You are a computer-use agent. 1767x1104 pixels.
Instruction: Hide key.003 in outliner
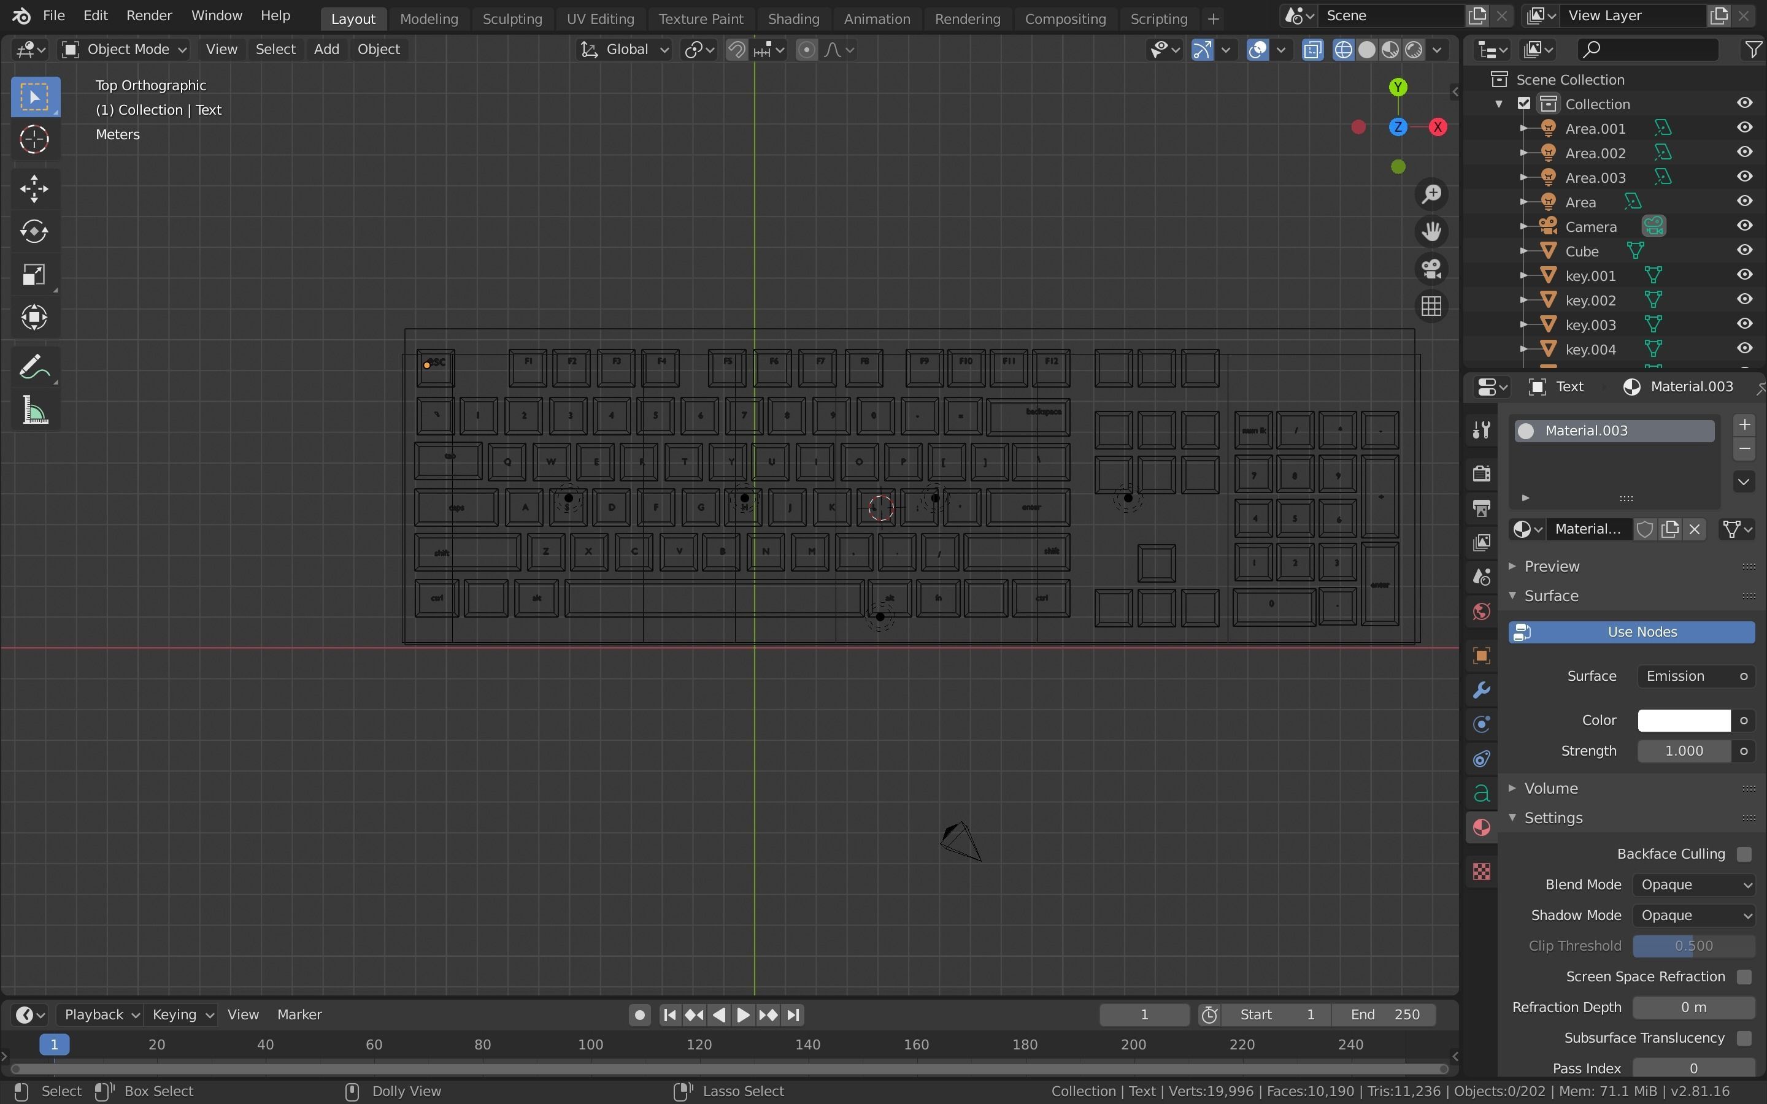click(x=1744, y=324)
